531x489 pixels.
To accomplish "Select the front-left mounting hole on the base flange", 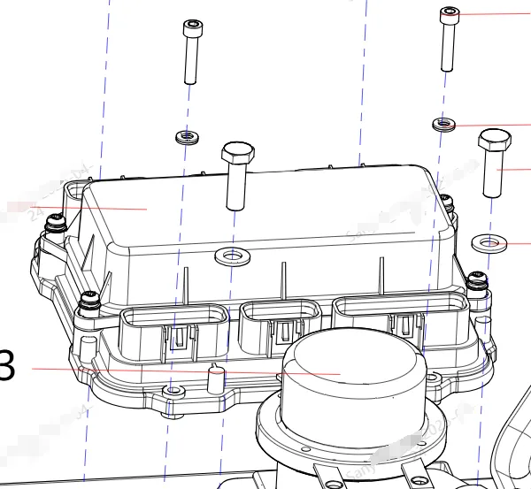I will pos(173,391).
